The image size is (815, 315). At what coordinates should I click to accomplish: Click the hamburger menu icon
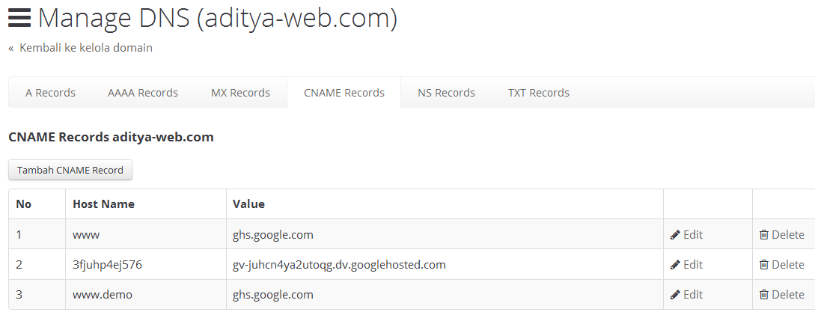point(19,18)
